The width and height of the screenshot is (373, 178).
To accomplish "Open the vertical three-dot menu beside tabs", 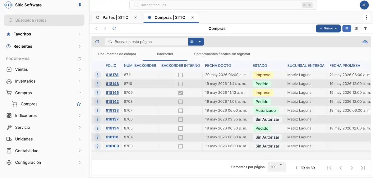I will click(366, 17).
